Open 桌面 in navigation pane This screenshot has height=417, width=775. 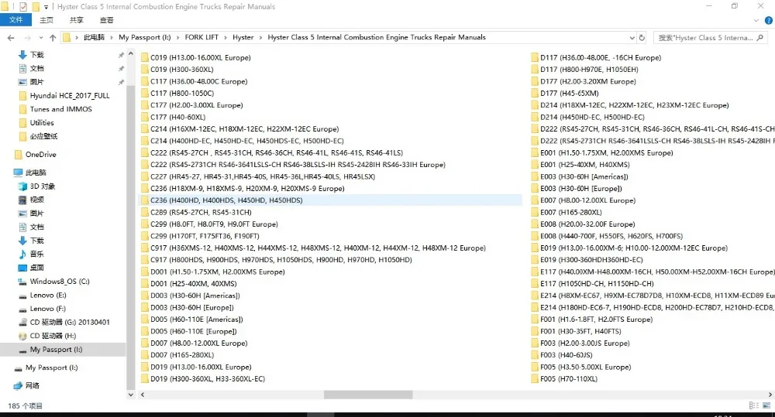[x=36, y=268]
